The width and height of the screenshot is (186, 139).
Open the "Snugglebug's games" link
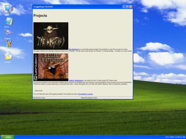85,94
